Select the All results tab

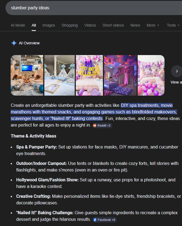[34, 25]
